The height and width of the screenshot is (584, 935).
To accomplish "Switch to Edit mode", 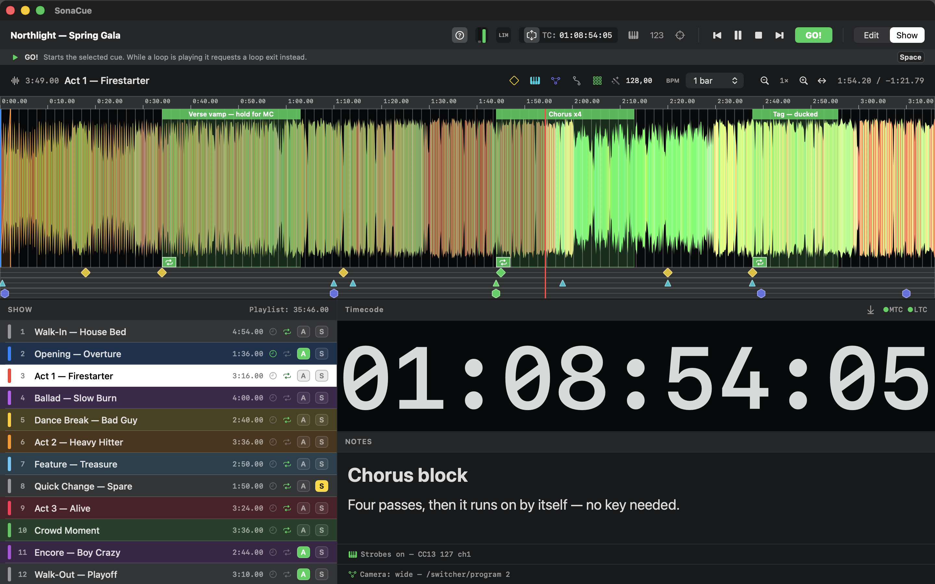I will [x=871, y=35].
